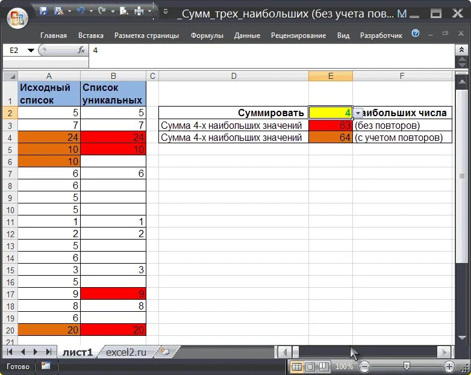The height and width of the screenshot is (375, 471).
Task: Click the (с учетом повторов) cell
Action: point(402,137)
